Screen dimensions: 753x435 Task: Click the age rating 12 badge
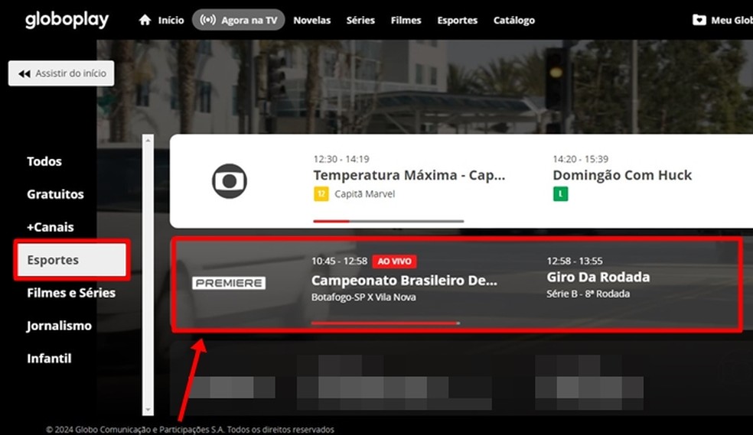point(321,193)
